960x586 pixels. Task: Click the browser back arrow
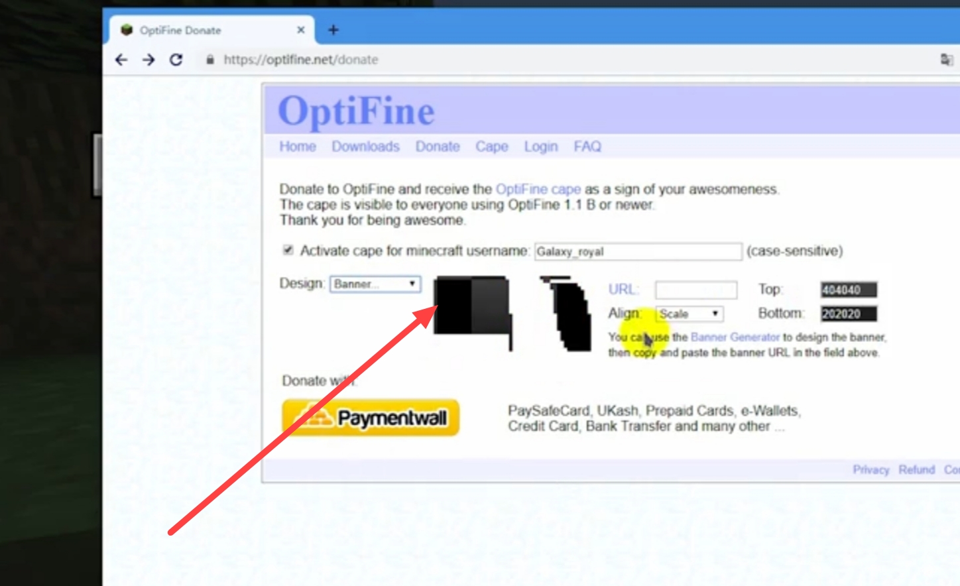pyautogui.click(x=121, y=60)
